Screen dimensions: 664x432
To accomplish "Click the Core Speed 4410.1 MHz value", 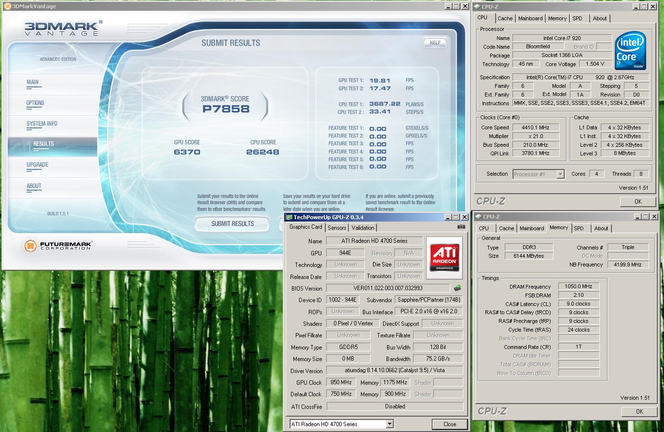I will (x=535, y=127).
